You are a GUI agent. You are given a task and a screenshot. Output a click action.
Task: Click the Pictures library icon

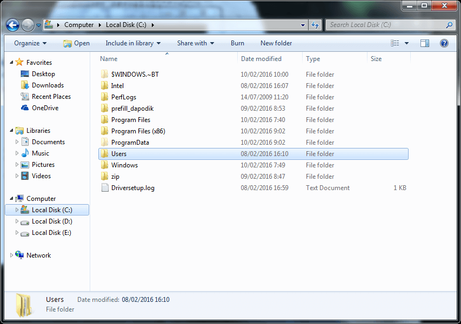point(25,165)
